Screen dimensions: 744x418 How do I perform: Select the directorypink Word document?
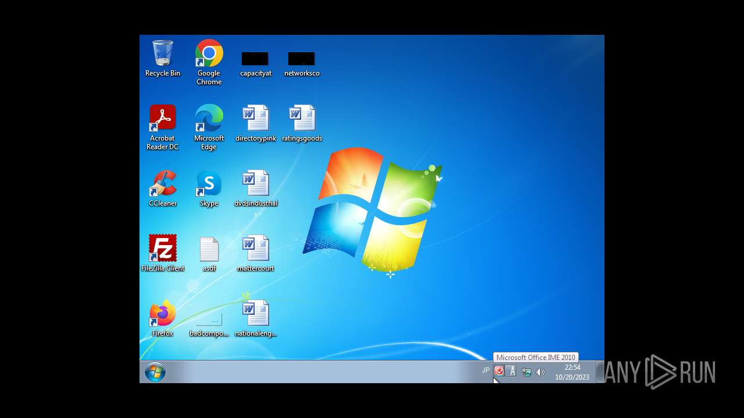[256, 123]
